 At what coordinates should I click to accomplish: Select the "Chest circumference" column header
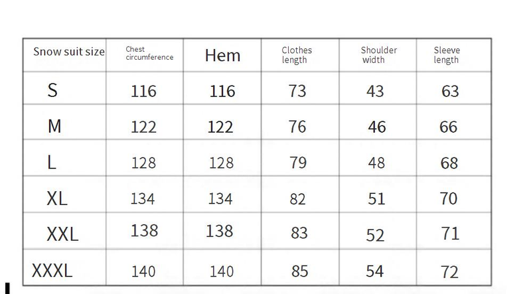tap(149, 54)
